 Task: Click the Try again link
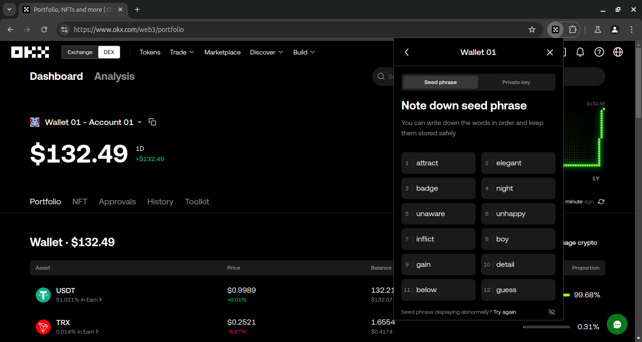[505, 312]
